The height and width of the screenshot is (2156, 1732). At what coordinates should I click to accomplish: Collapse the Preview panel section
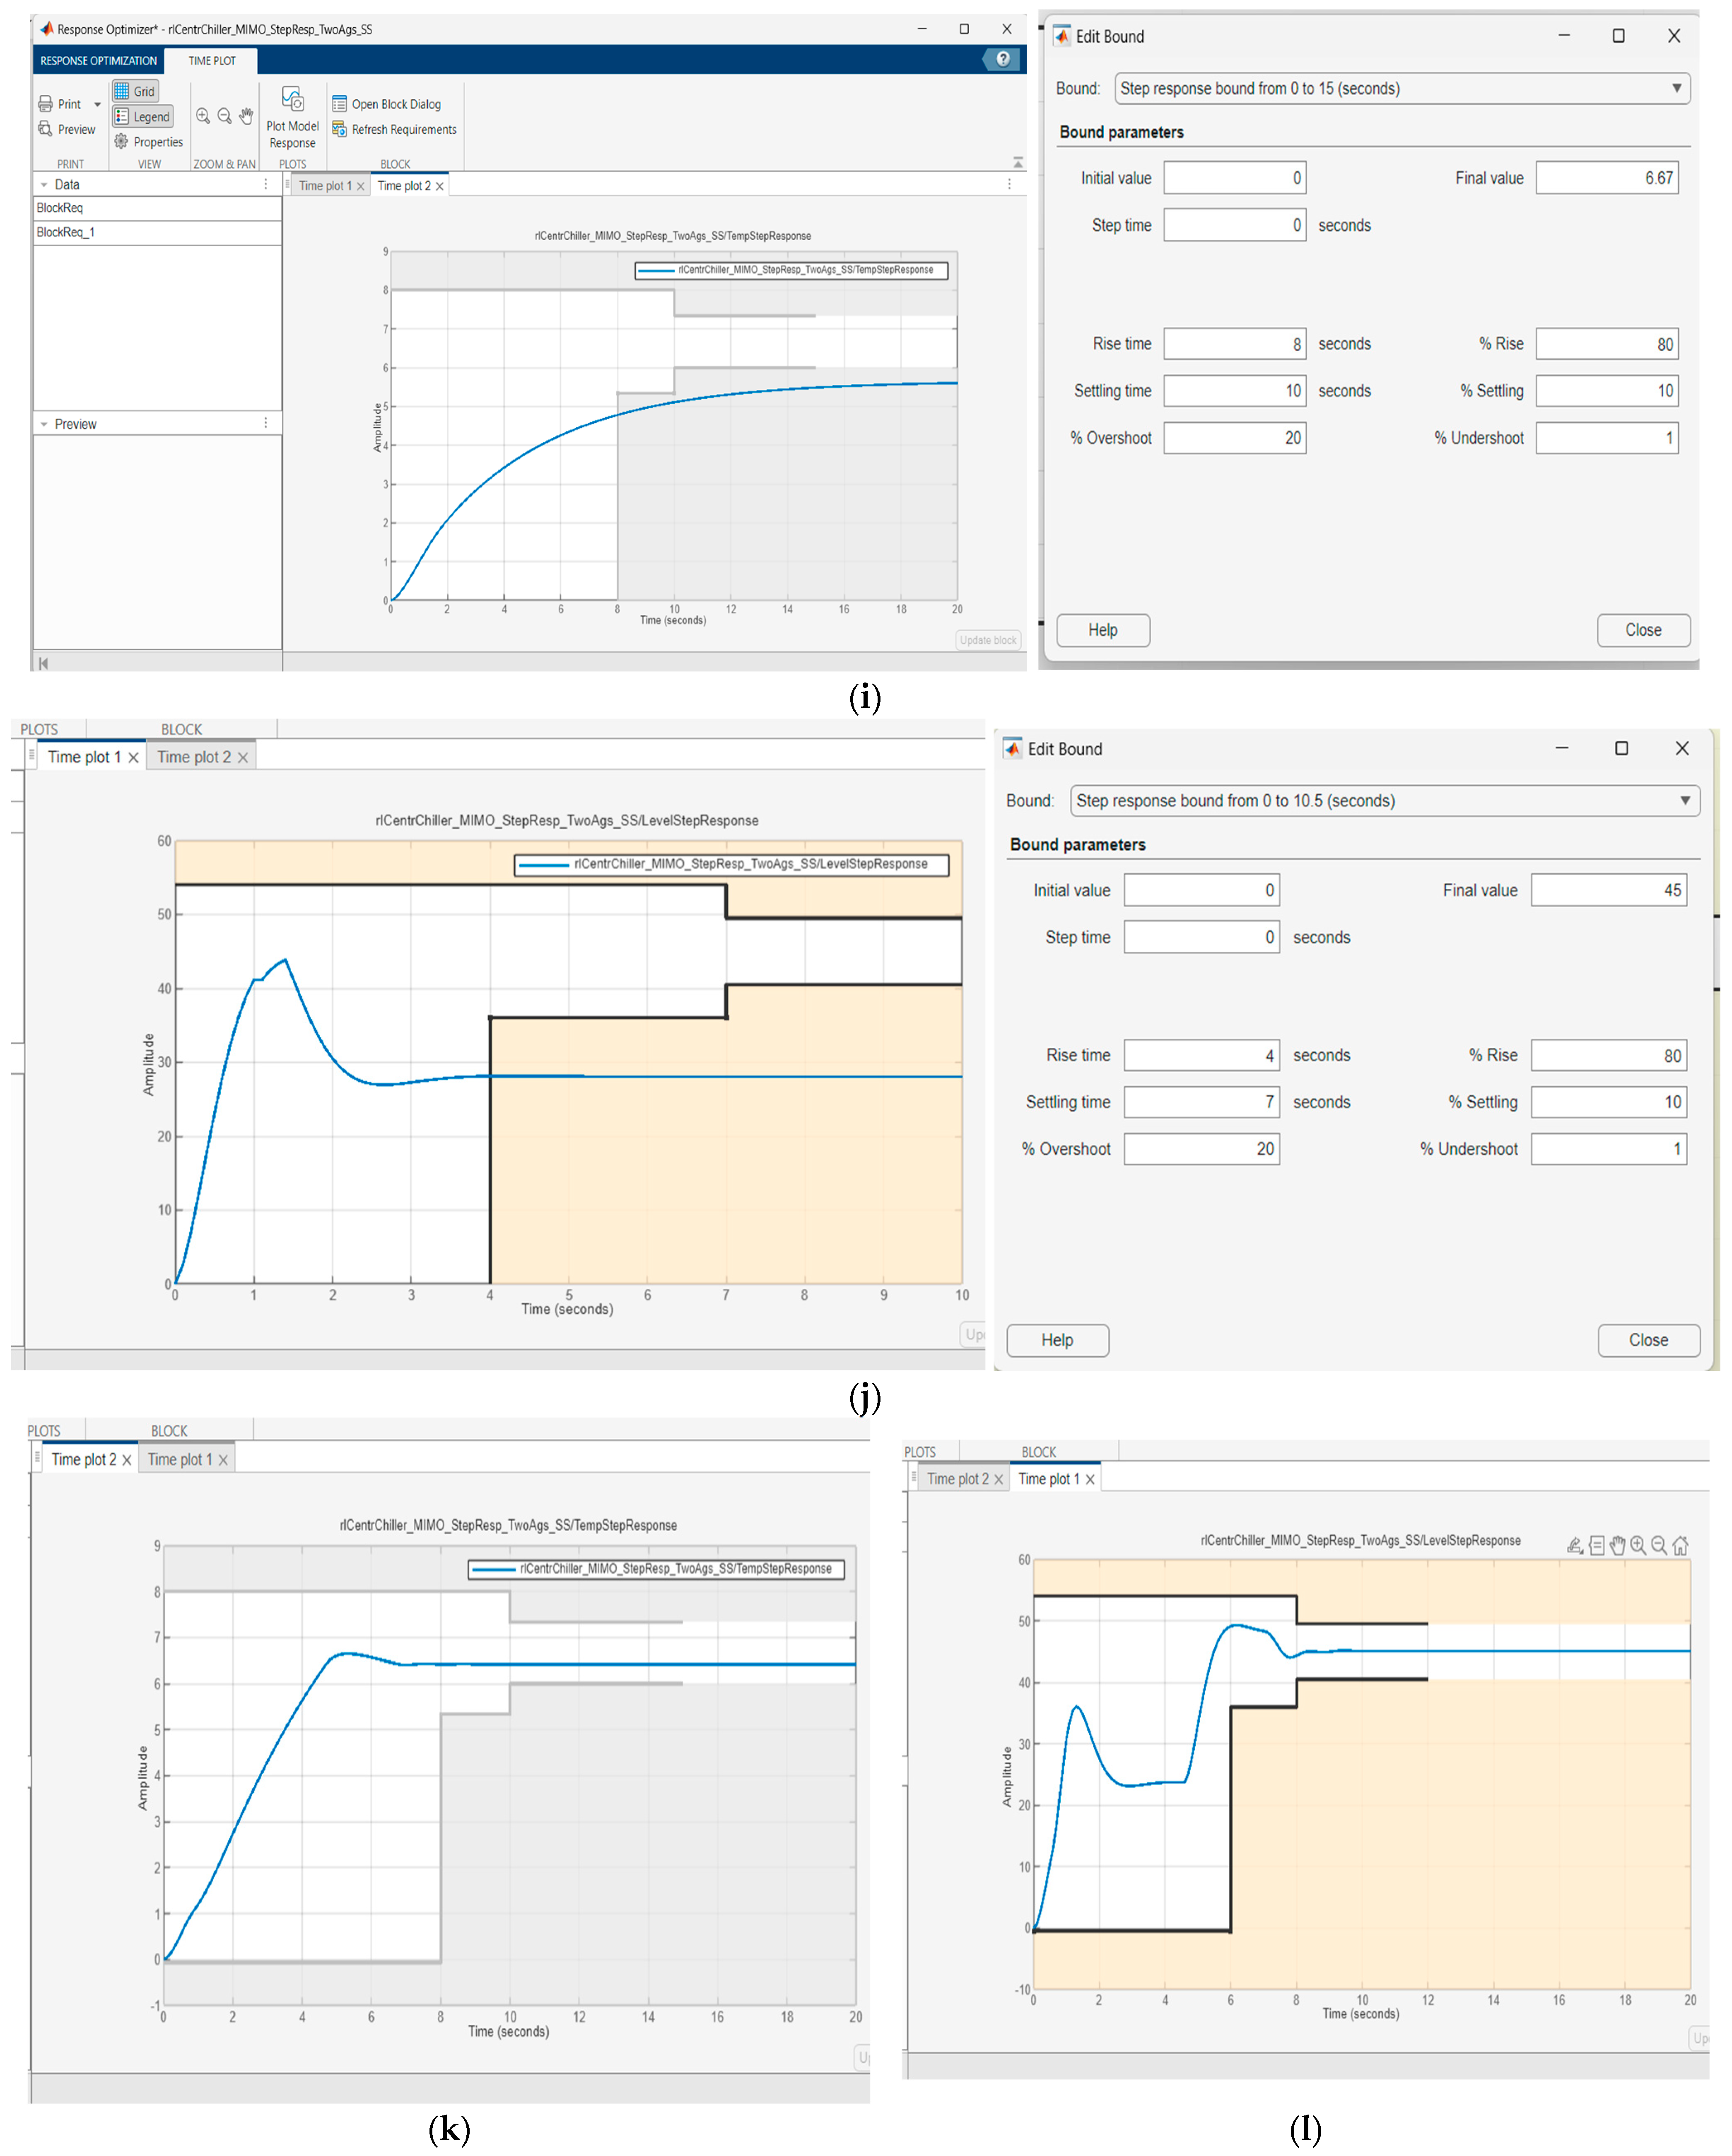click(44, 424)
